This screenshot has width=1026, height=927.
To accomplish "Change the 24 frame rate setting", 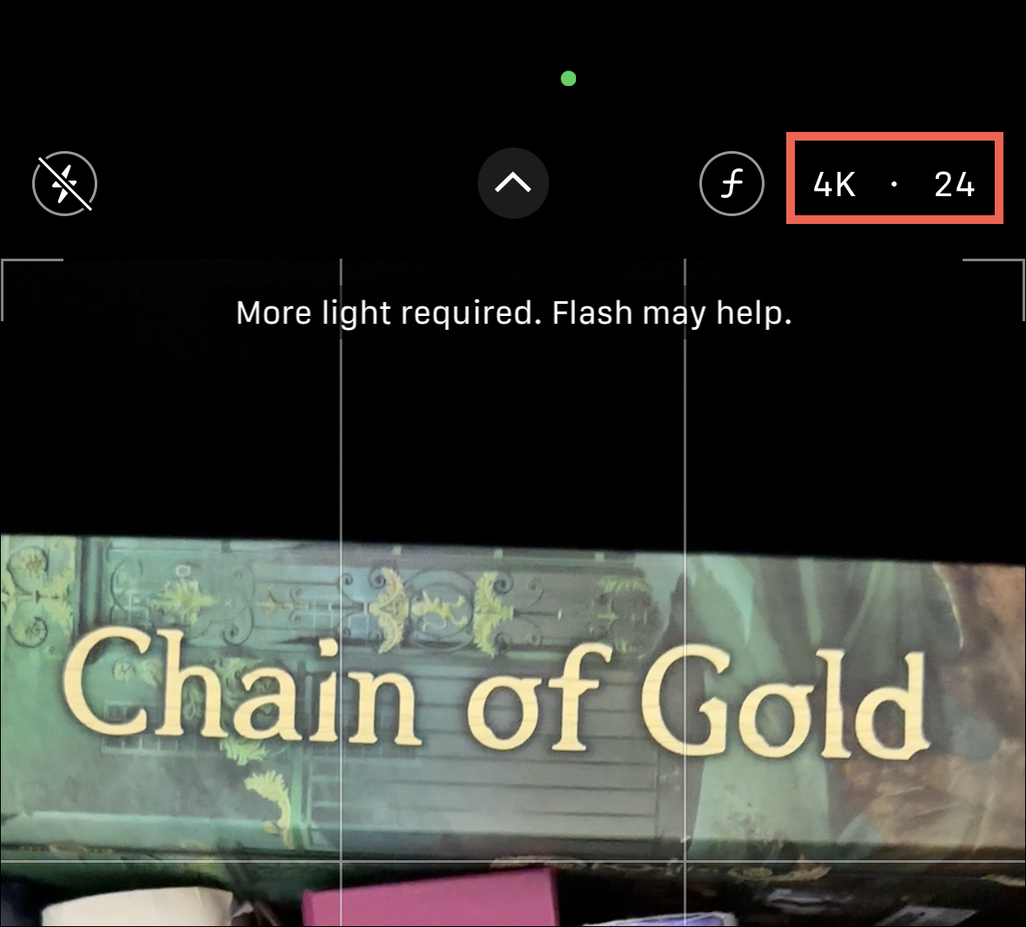I will pos(954,184).
